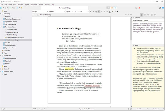Open the Sitka Text font dropdown
The width and height of the screenshot is (165, 111).
click(x=57, y=12)
